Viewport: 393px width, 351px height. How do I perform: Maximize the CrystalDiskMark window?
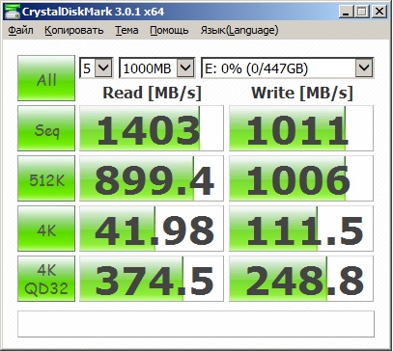tap(362, 13)
